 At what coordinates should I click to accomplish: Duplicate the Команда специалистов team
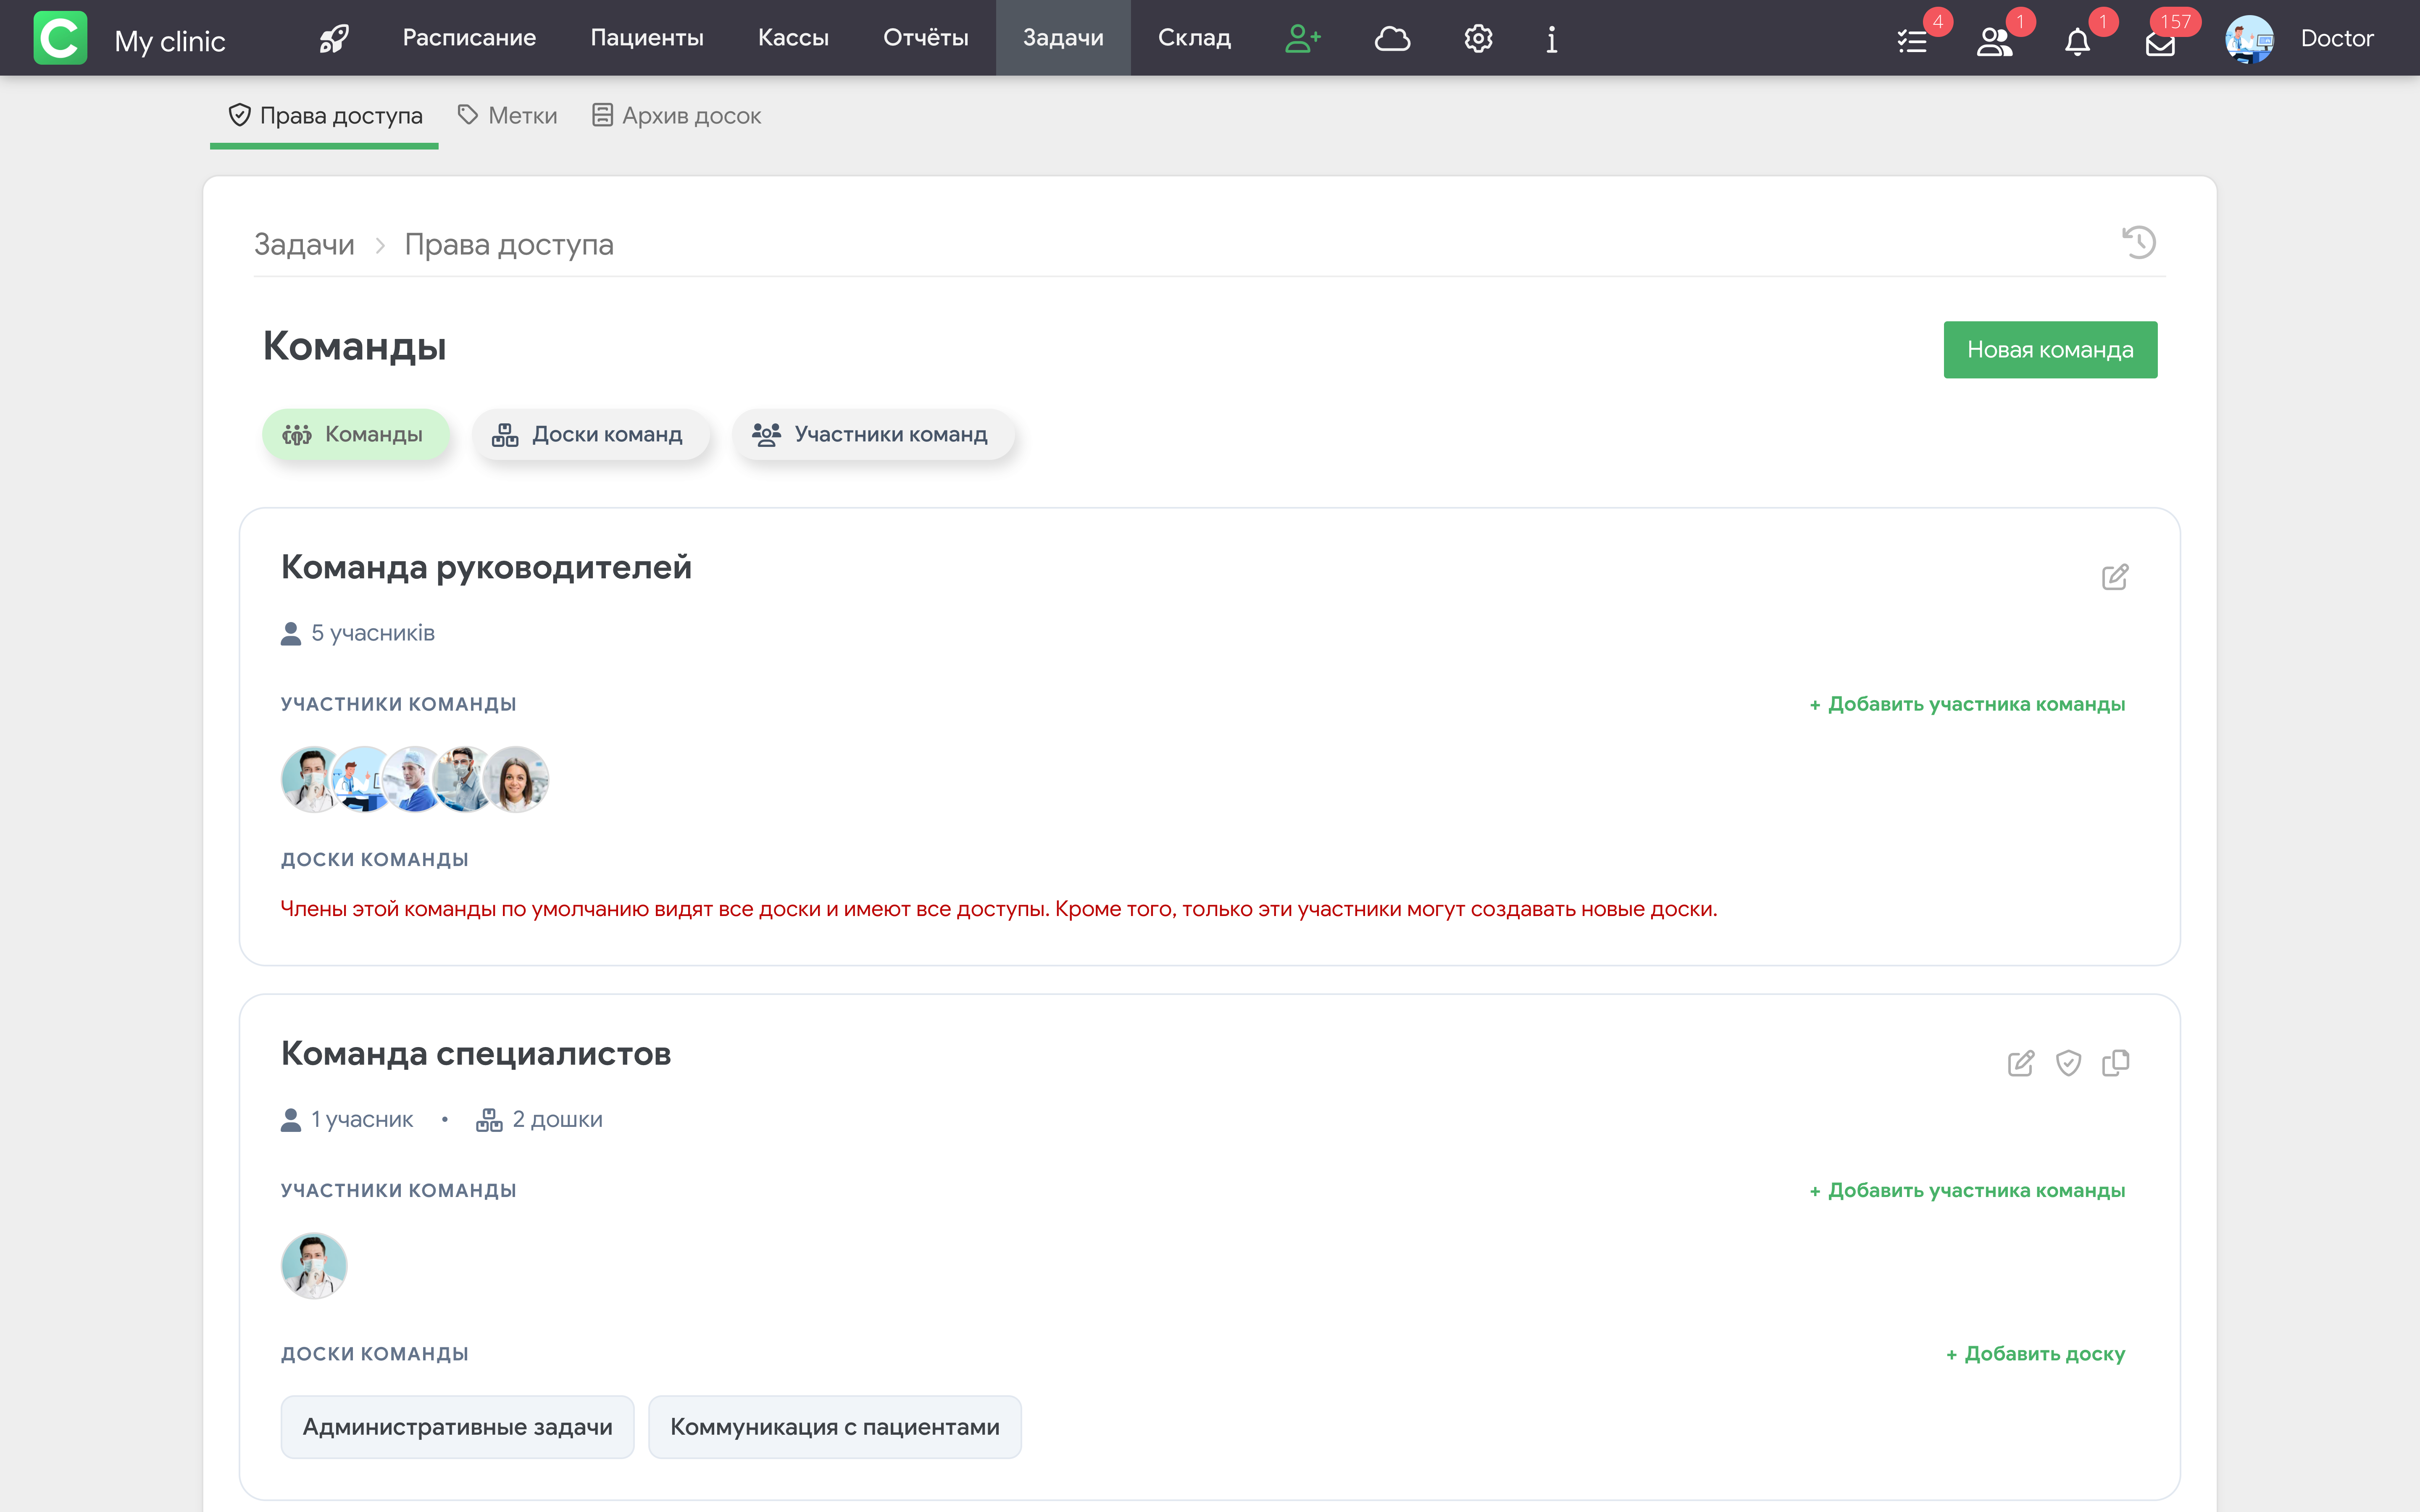(x=2115, y=1063)
